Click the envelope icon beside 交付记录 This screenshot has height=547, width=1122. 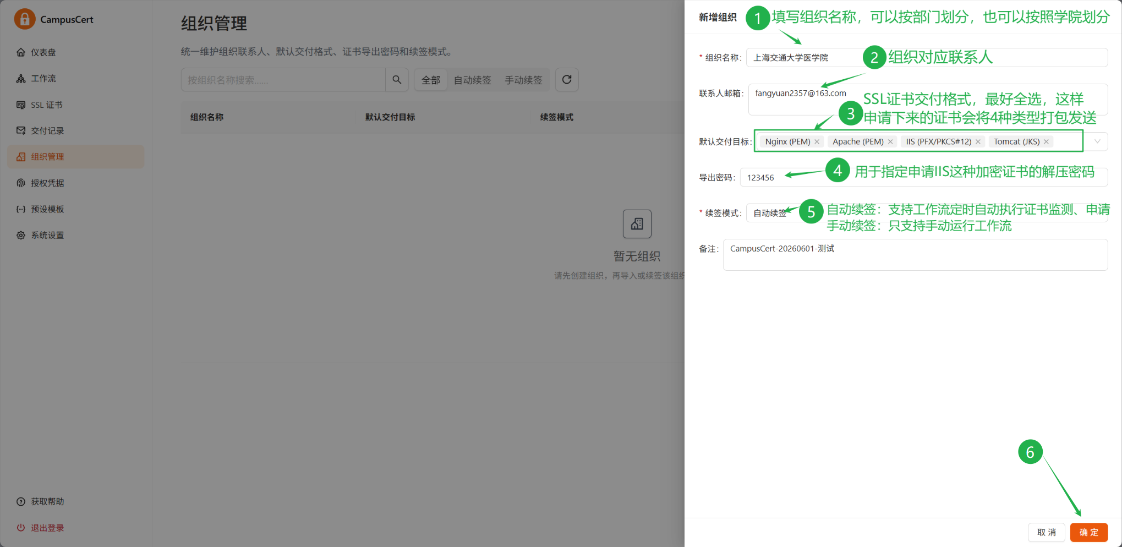[21, 130]
